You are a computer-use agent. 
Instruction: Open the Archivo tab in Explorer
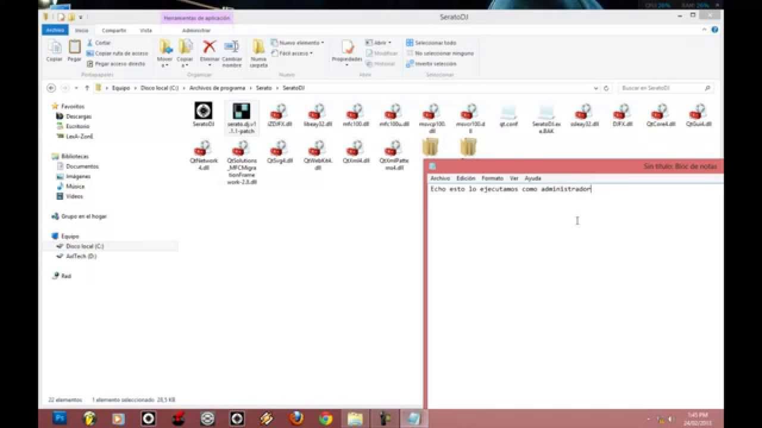click(x=55, y=30)
